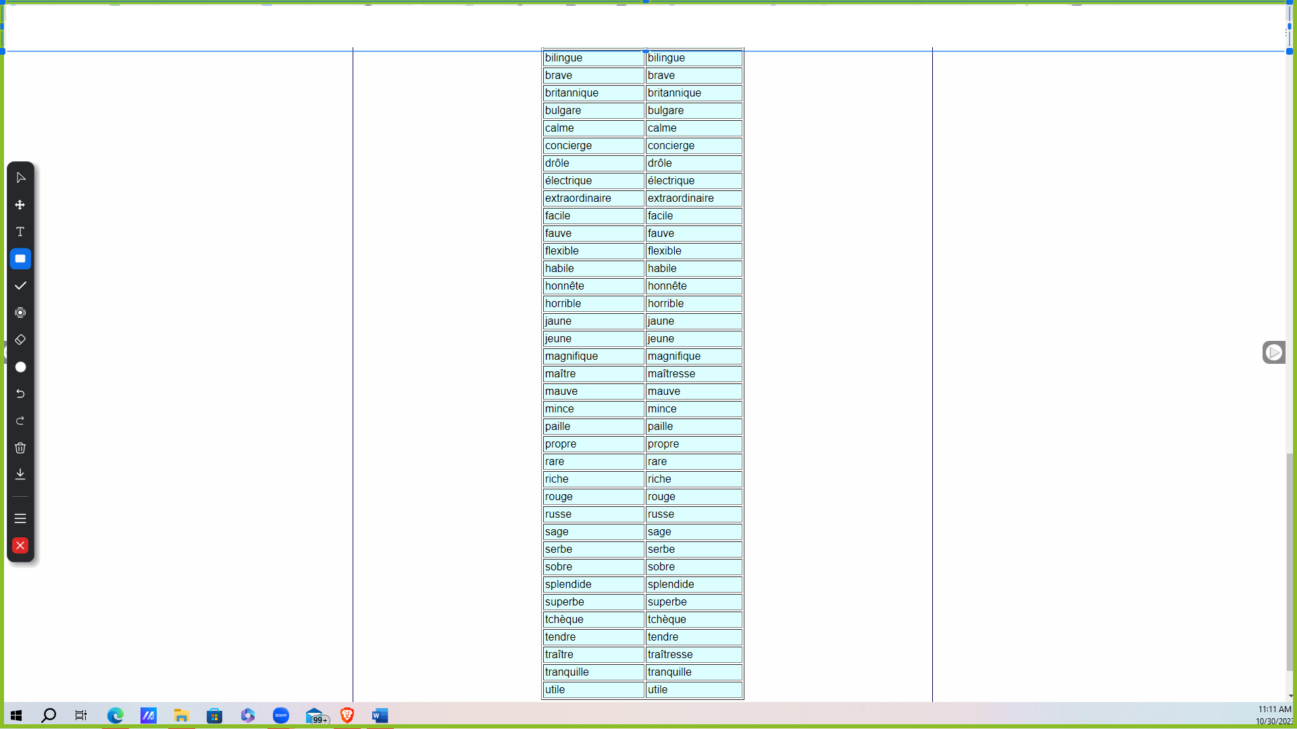The width and height of the screenshot is (1297, 729).
Task: Clear annotations with trash icon
Action: pos(20,448)
